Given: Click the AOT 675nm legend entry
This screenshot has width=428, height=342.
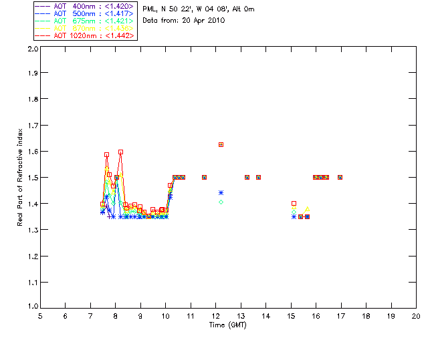Looking at the screenshot, I should click(84, 21).
